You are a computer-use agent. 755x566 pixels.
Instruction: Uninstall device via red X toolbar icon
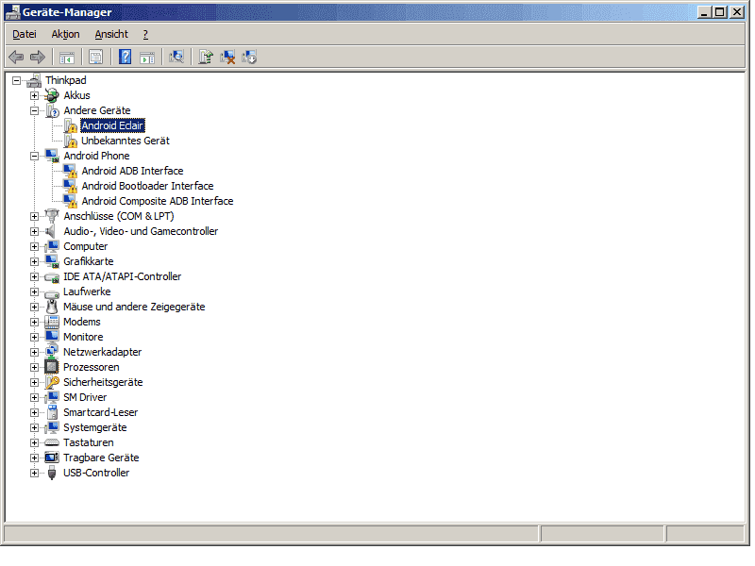[x=227, y=58]
